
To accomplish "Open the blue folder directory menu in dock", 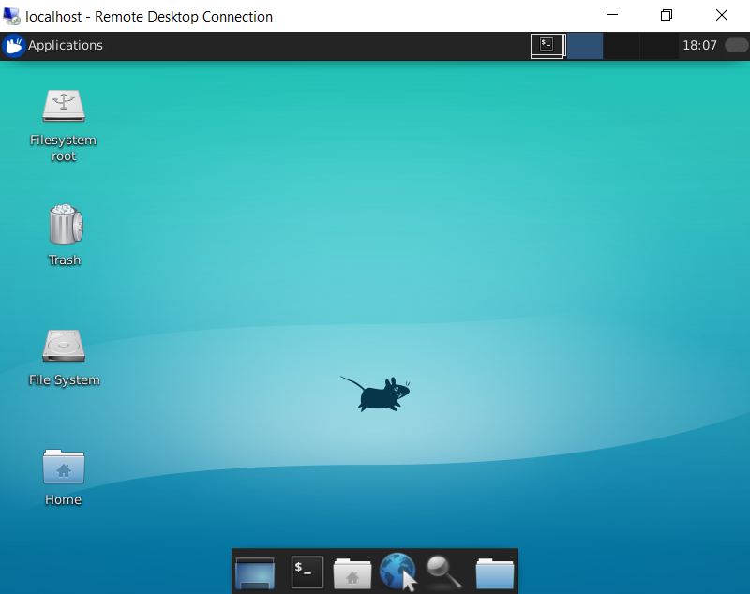I will click(x=495, y=572).
